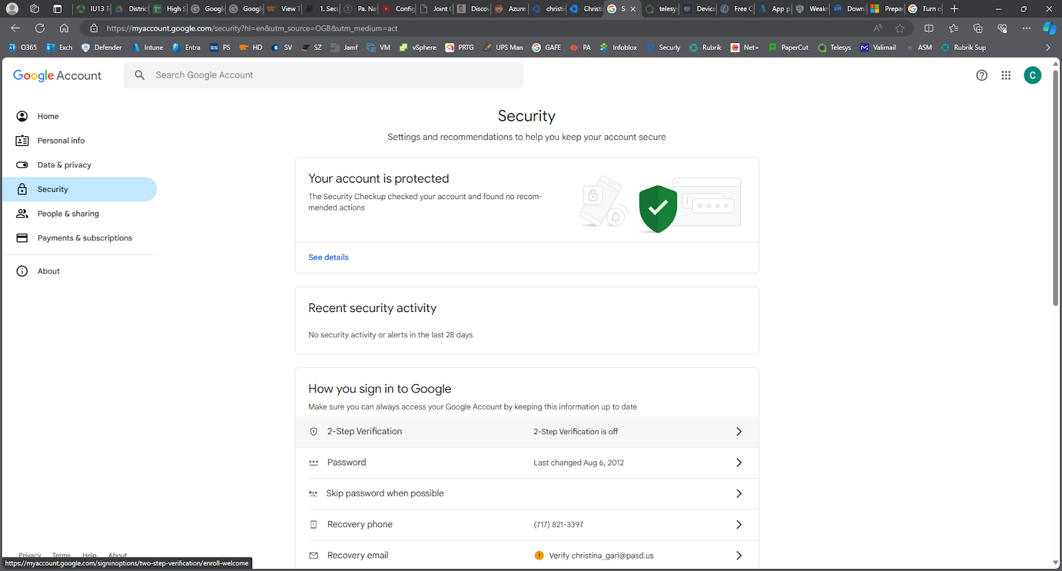Switch to the Azure browser tab
Image resolution: width=1062 pixels, height=571 pixels.
click(510, 9)
